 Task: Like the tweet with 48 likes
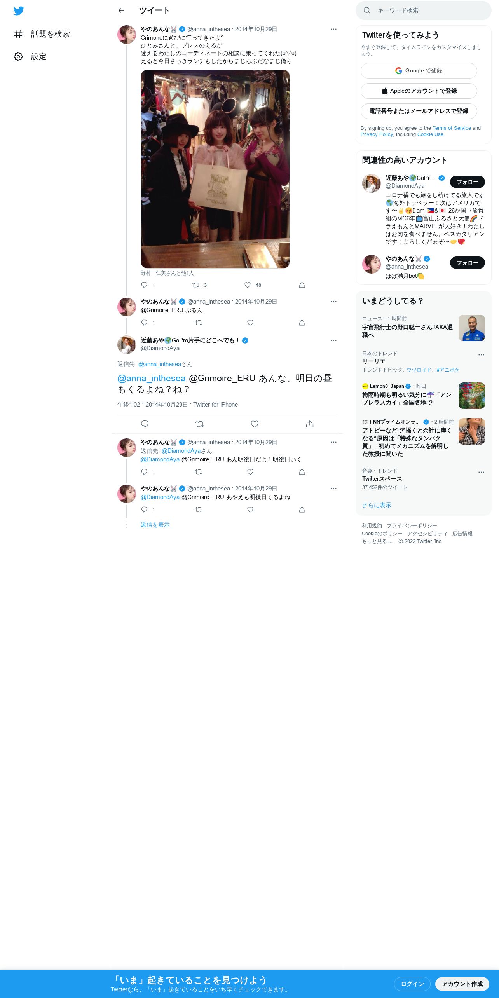point(248,285)
